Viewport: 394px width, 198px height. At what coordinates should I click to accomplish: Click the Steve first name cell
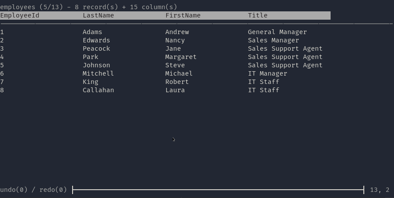[x=175, y=65]
